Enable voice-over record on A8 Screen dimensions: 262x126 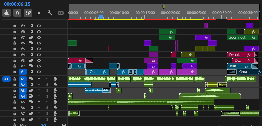(55, 119)
